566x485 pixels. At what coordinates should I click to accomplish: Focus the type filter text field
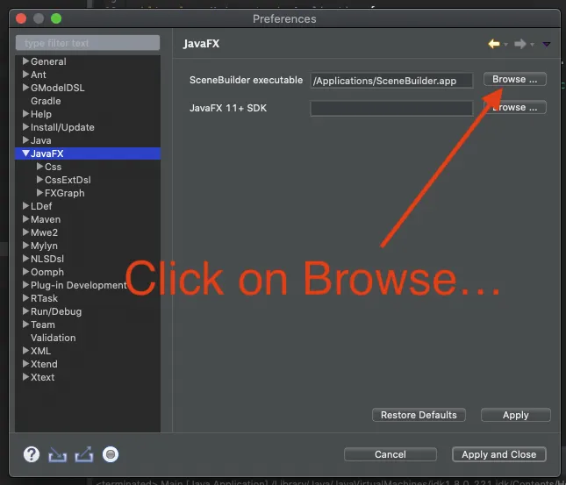tap(88, 43)
